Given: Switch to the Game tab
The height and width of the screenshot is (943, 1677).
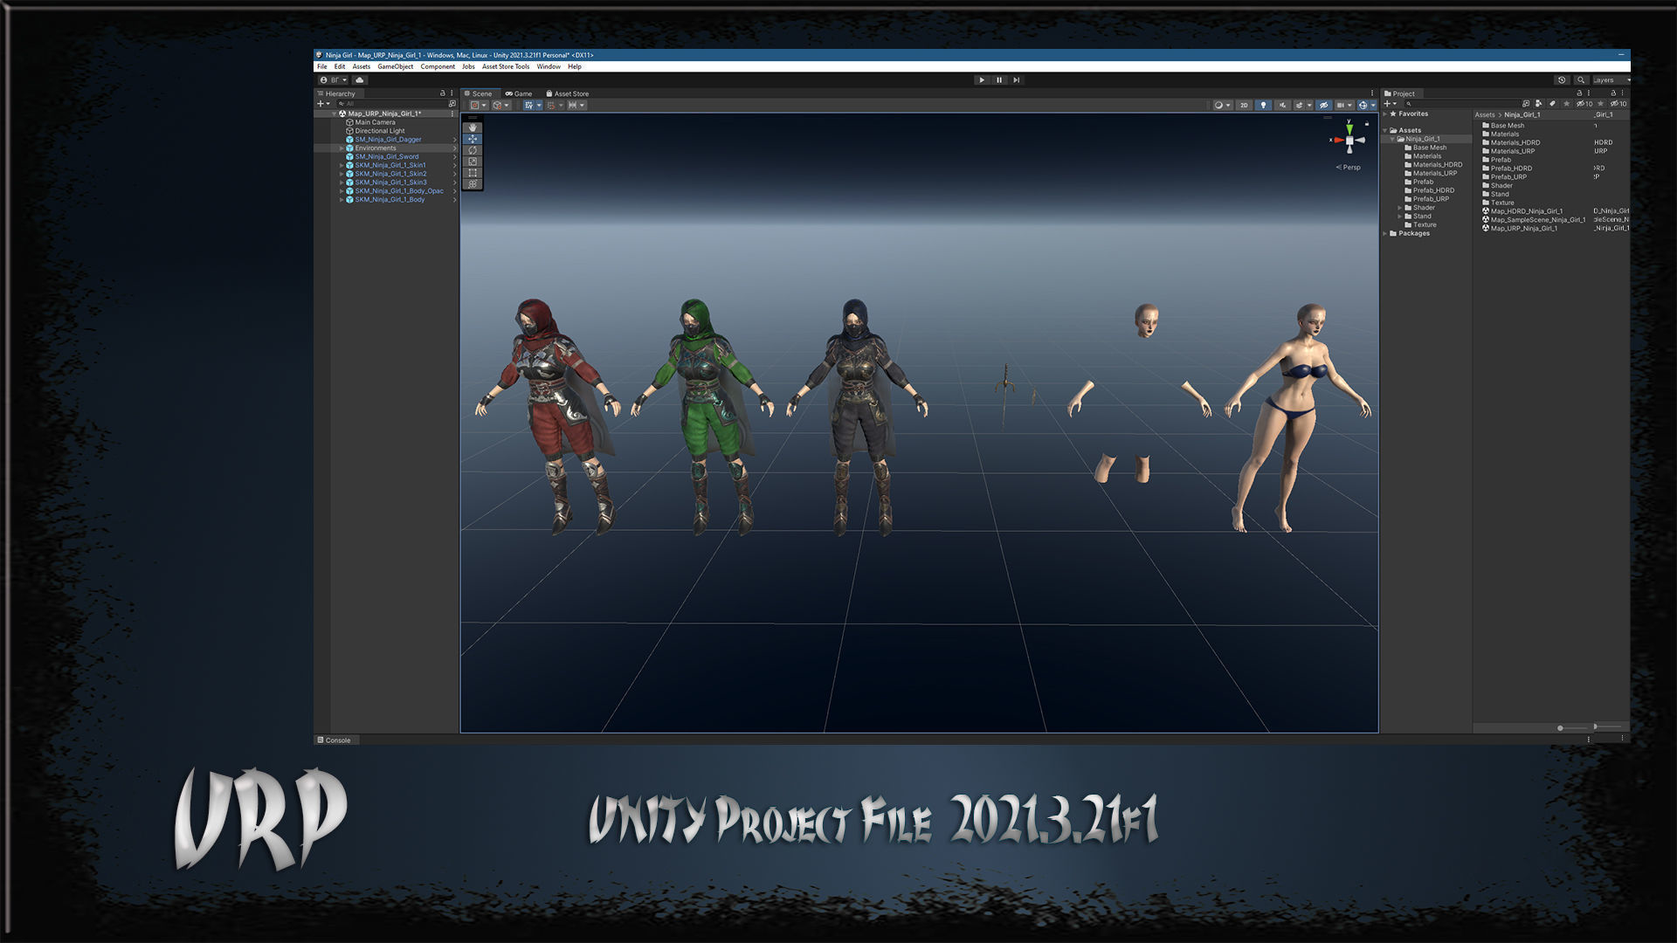Looking at the screenshot, I should [x=519, y=93].
